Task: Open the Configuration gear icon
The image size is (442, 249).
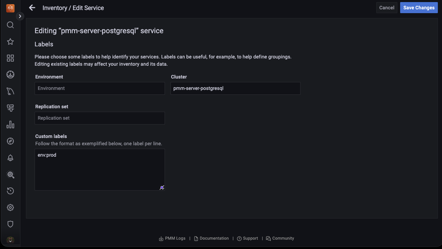Action: click(10, 207)
